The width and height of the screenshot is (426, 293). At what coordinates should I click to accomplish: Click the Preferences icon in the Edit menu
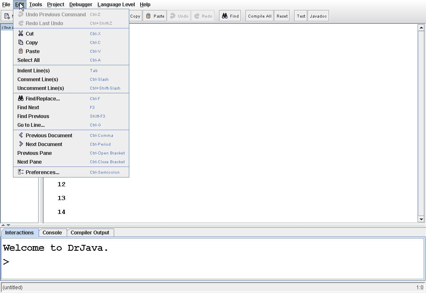pyautogui.click(x=21, y=172)
